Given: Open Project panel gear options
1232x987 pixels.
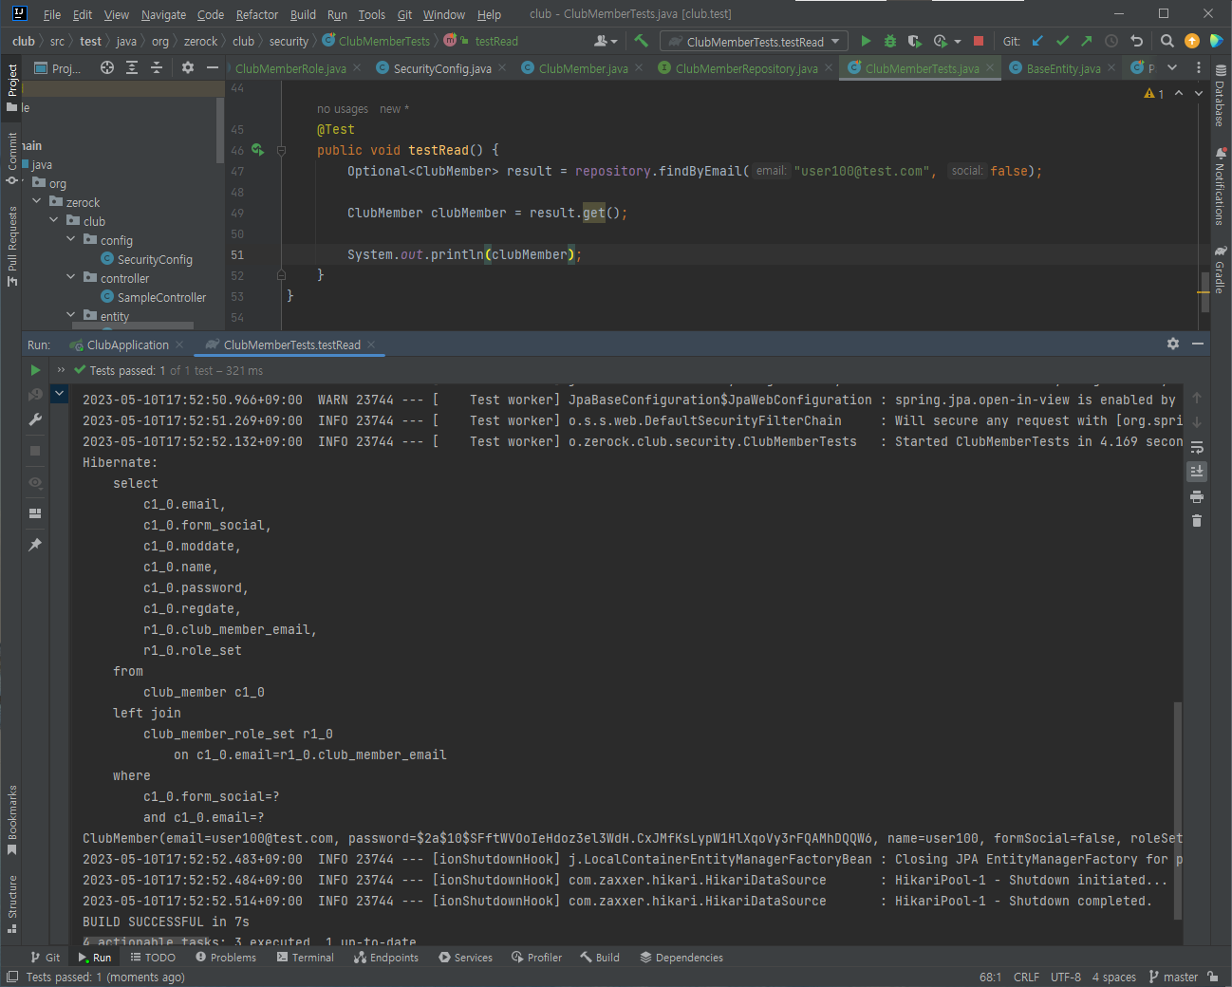Looking at the screenshot, I should (x=188, y=67).
